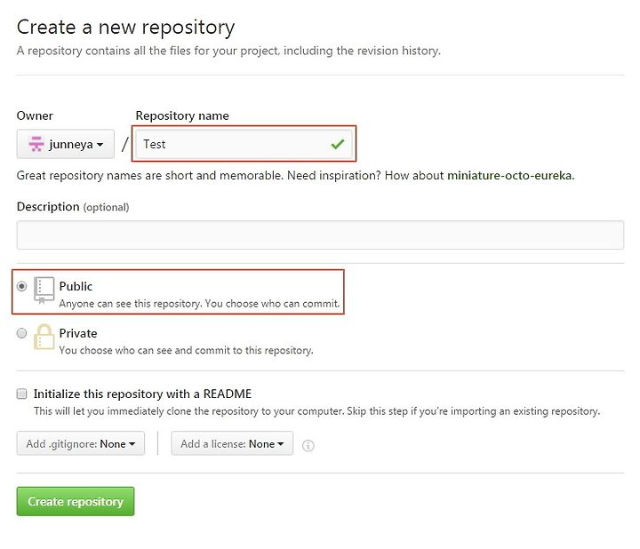Click into the Repository name field

tap(244, 144)
